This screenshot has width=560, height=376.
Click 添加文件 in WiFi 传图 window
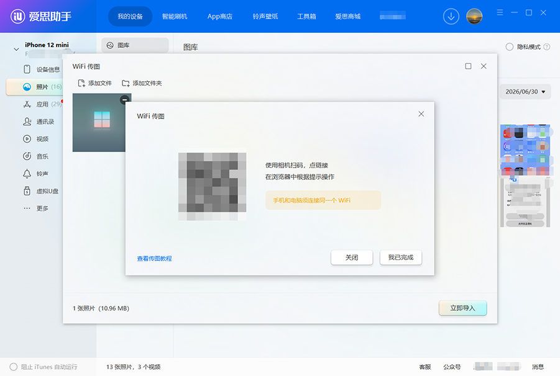pyautogui.click(x=94, y=83)
